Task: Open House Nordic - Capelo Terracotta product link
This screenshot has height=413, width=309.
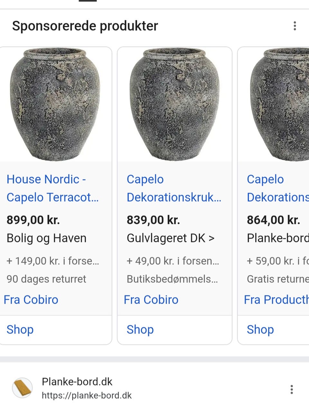Action: pyautogui.click(x=53, y=188)
